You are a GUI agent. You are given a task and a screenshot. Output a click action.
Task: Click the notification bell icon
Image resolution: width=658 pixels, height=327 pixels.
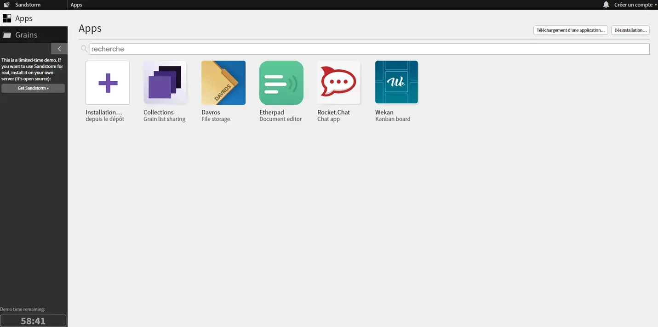coord(606,5)
